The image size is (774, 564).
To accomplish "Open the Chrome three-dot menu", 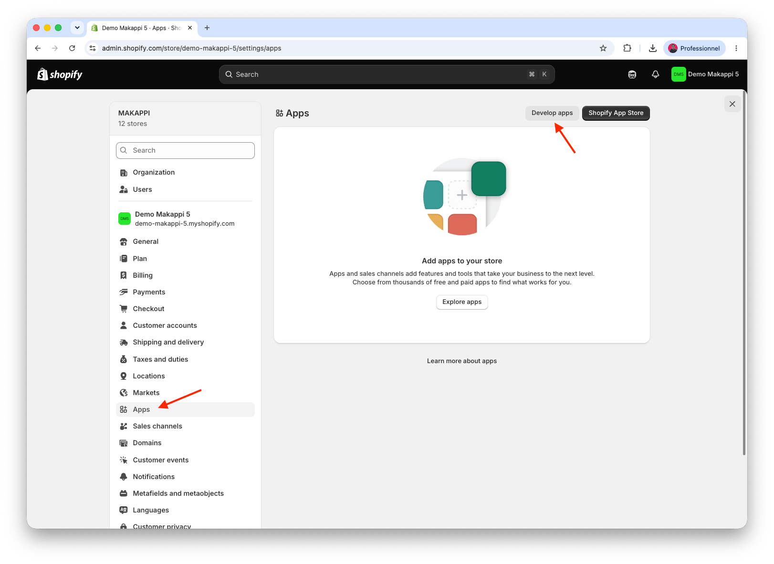I will click(736, 48).
